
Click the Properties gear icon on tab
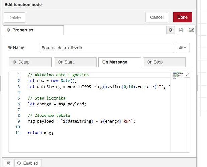coord(9,30)
